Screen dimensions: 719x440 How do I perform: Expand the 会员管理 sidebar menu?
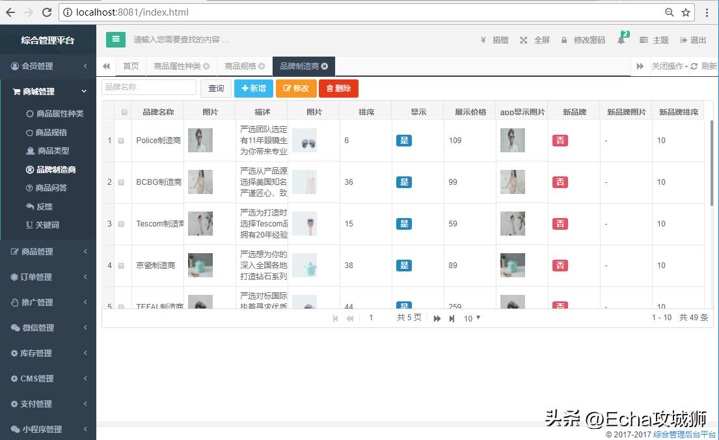click(48, 66)
